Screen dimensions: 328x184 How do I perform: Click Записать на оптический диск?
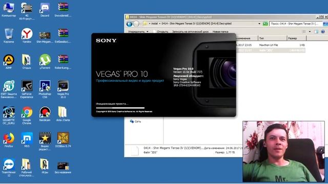click(x=190, y=32)
